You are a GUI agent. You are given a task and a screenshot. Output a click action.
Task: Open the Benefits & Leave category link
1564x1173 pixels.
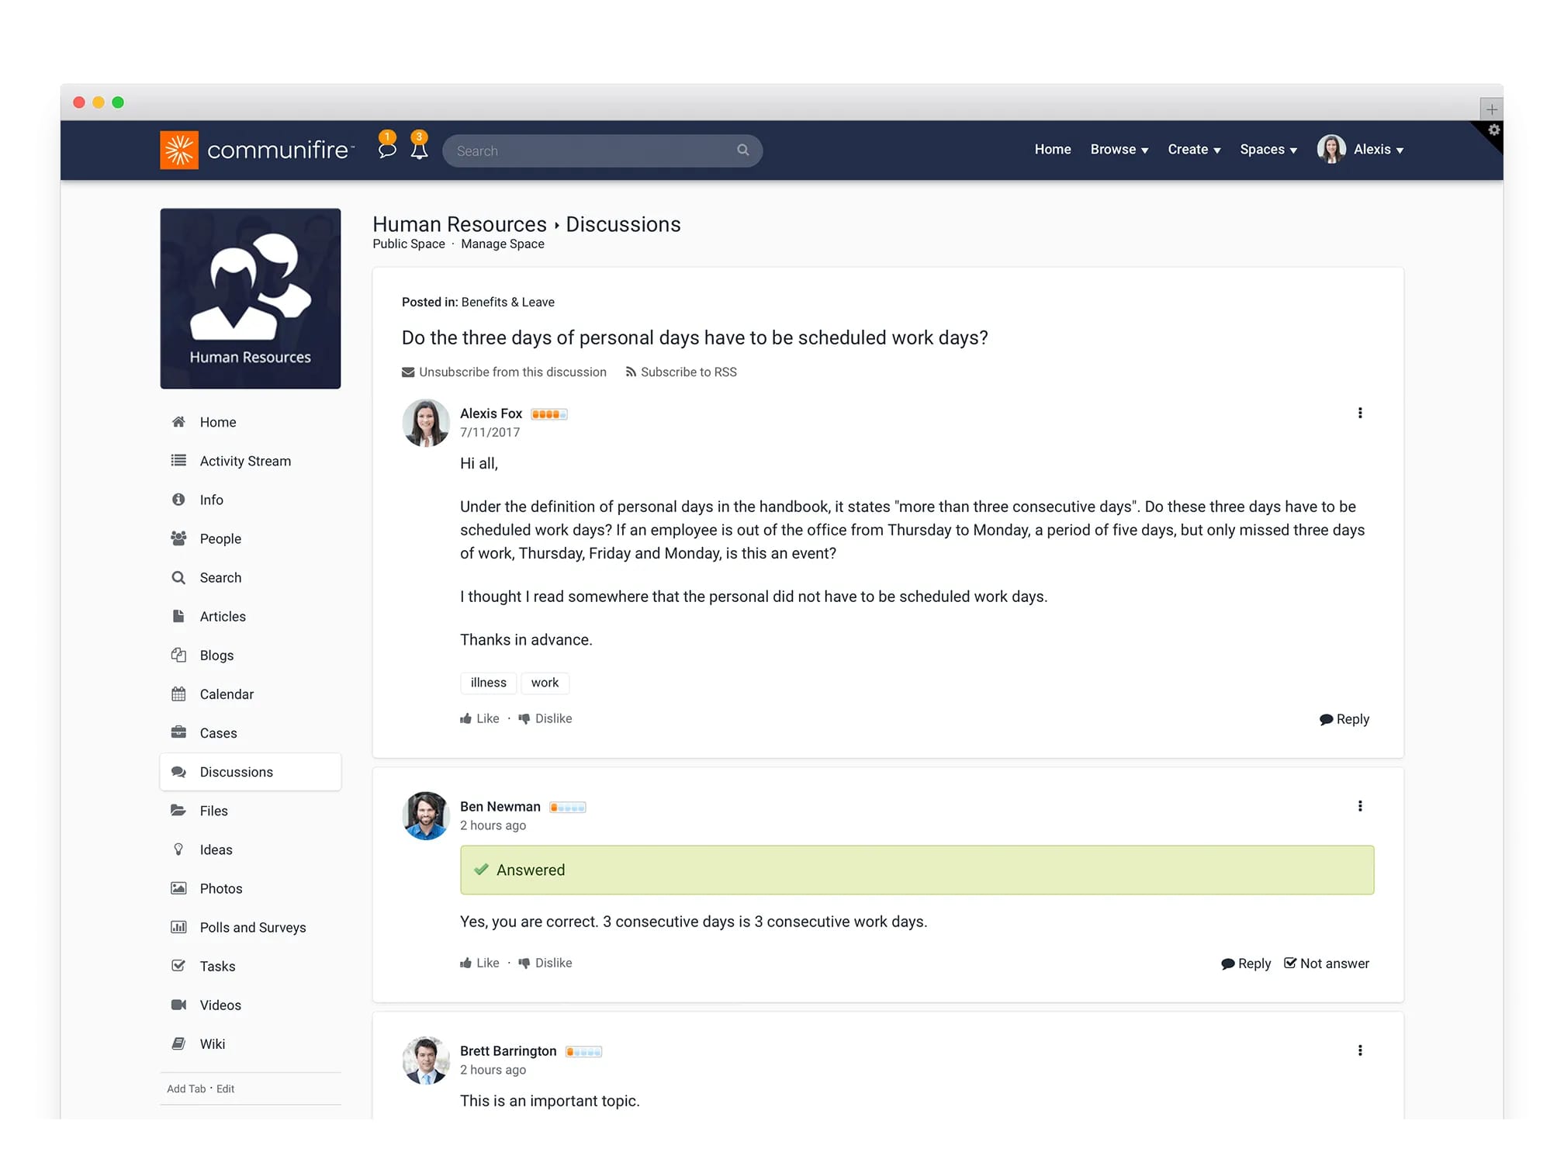507,303
